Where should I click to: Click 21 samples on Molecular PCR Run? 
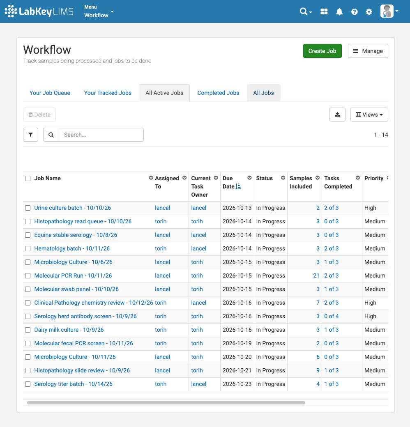pos(316,275)
